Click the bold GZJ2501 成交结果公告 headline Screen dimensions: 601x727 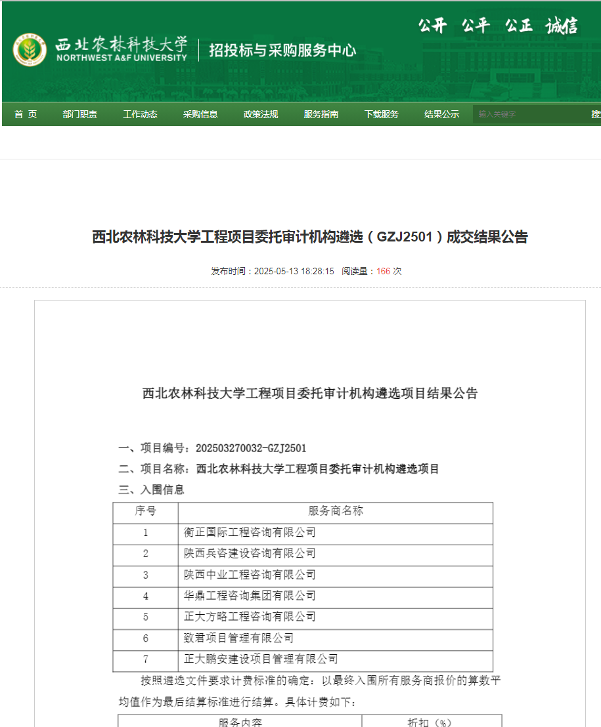309,238
